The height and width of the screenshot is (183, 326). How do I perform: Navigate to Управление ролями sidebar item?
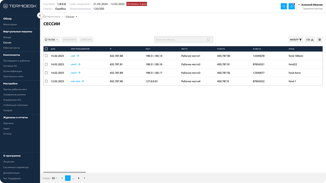point(17,95)
